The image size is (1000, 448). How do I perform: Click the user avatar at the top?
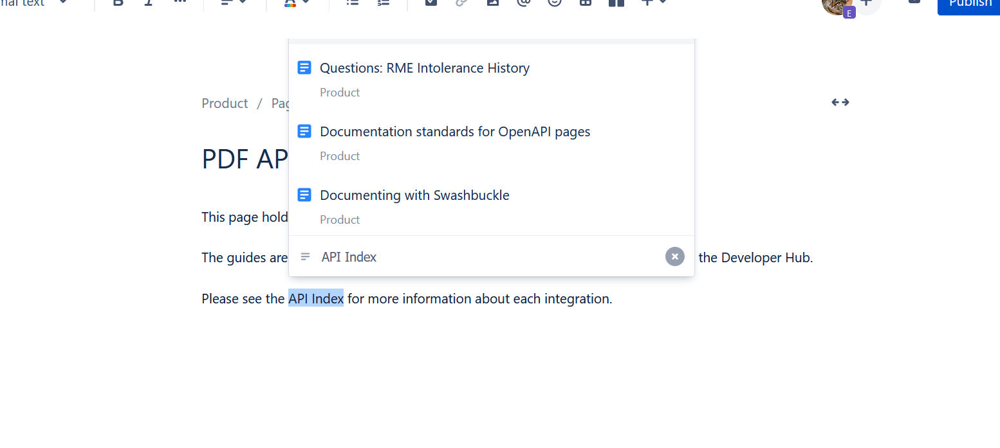click(x=837, y=6)
